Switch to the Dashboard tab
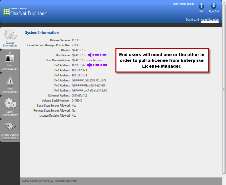Viewport: 226px width, 185px height. (x=192, y=20)
